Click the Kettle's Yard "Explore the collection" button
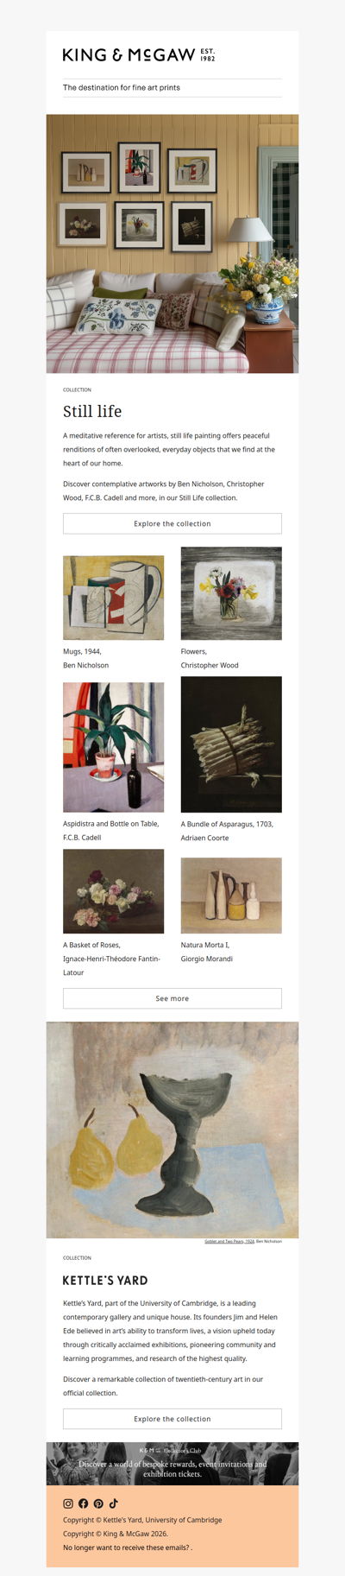 (172, 1419)
